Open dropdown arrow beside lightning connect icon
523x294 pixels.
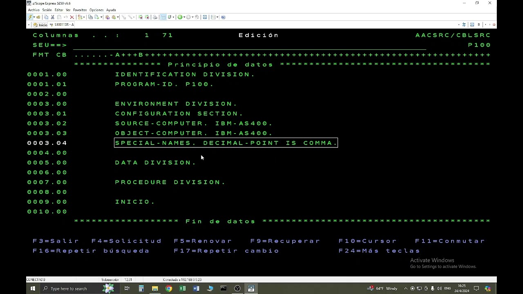click(x=34, y=17)
